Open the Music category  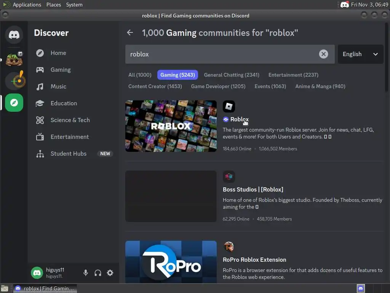point(74,87)
